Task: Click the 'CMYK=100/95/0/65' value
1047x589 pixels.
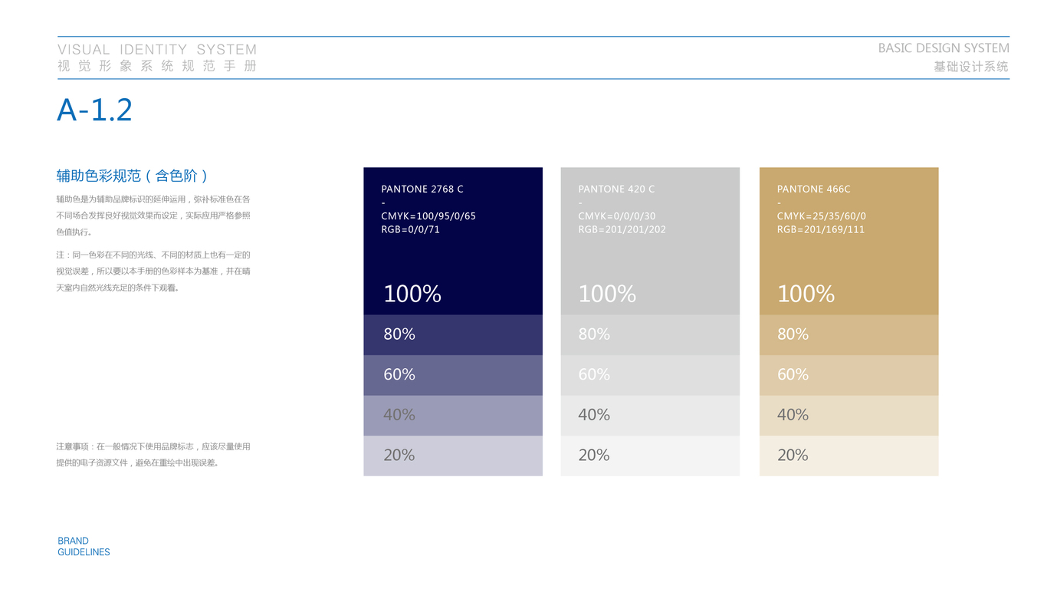Action: (428, 216)
